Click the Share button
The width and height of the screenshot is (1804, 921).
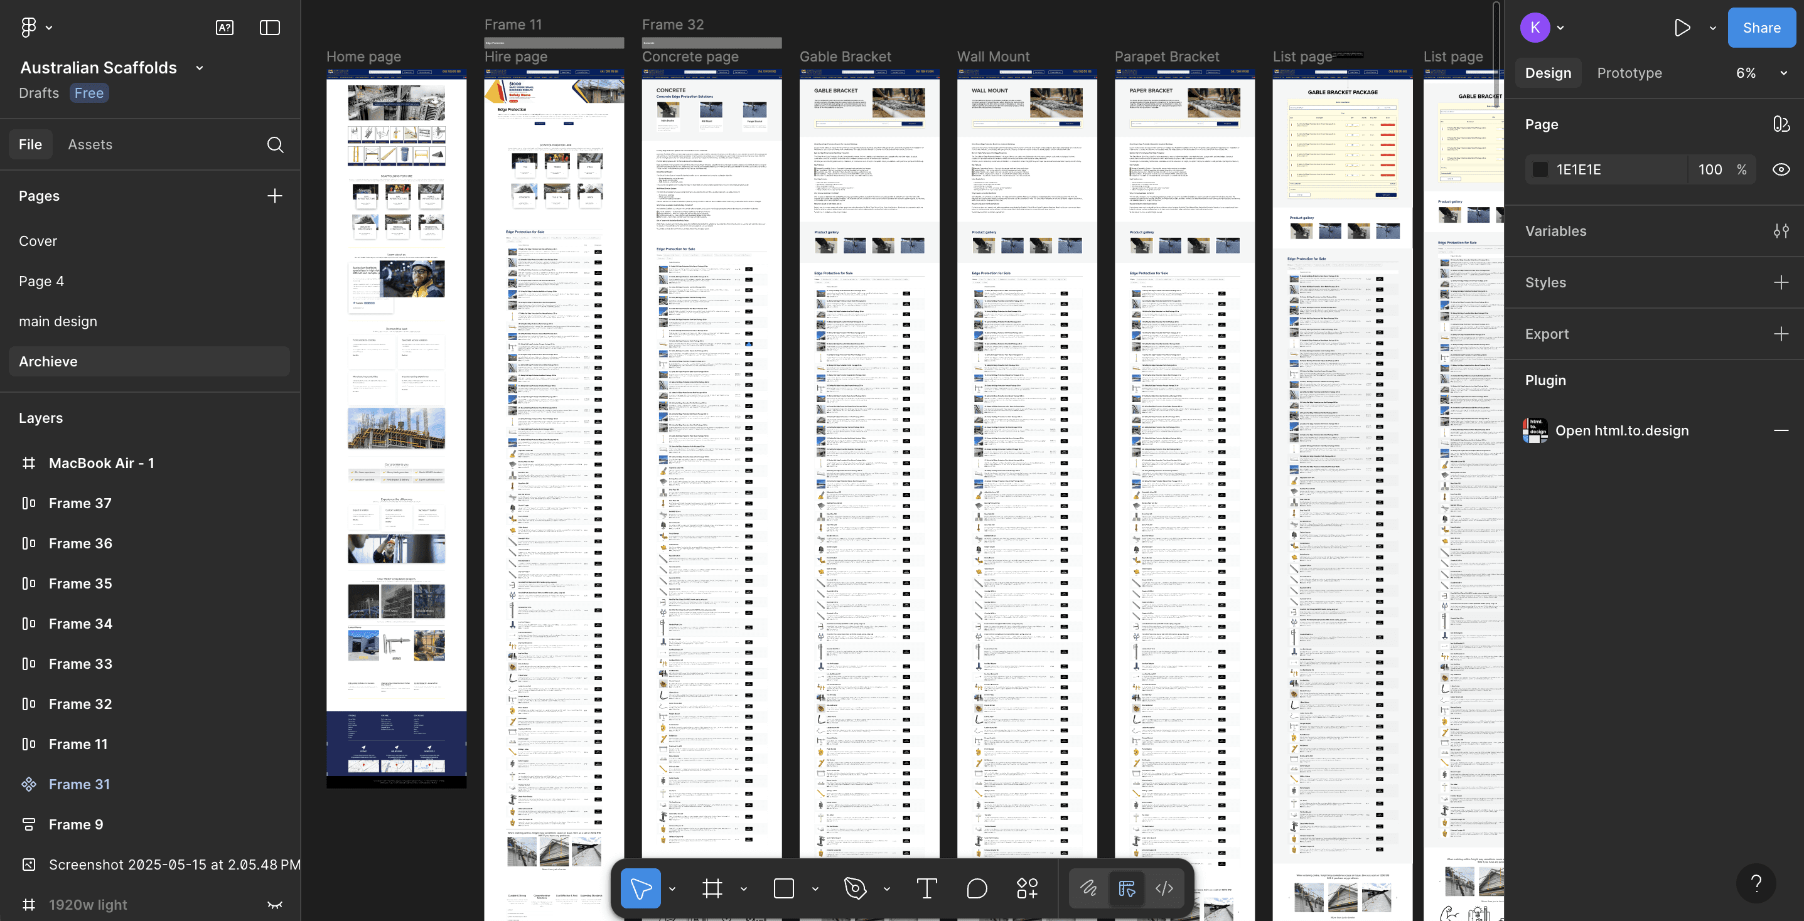tap(1761, 28)
